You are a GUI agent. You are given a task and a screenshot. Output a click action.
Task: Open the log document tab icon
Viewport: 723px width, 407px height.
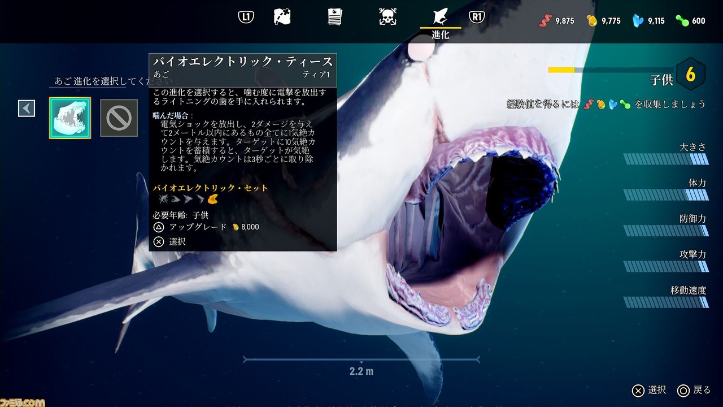coord(334,17)
